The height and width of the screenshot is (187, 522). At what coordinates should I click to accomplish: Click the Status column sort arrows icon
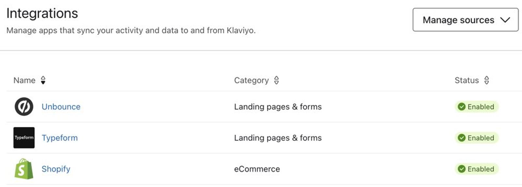point(486,80)
